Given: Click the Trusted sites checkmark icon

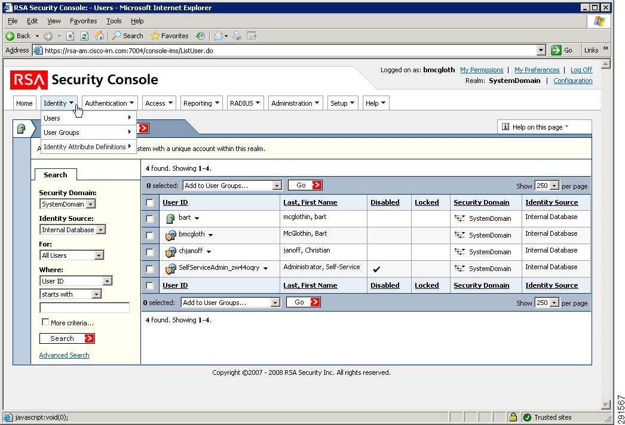Looking at the screenshot, I should (x=527, y=417).
